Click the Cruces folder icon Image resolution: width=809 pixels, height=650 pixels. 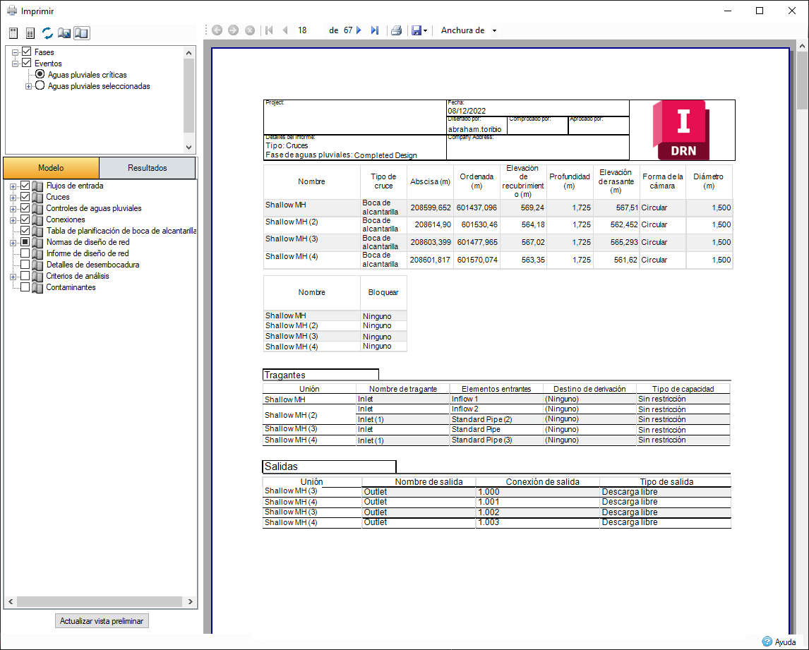click(37, 197)
